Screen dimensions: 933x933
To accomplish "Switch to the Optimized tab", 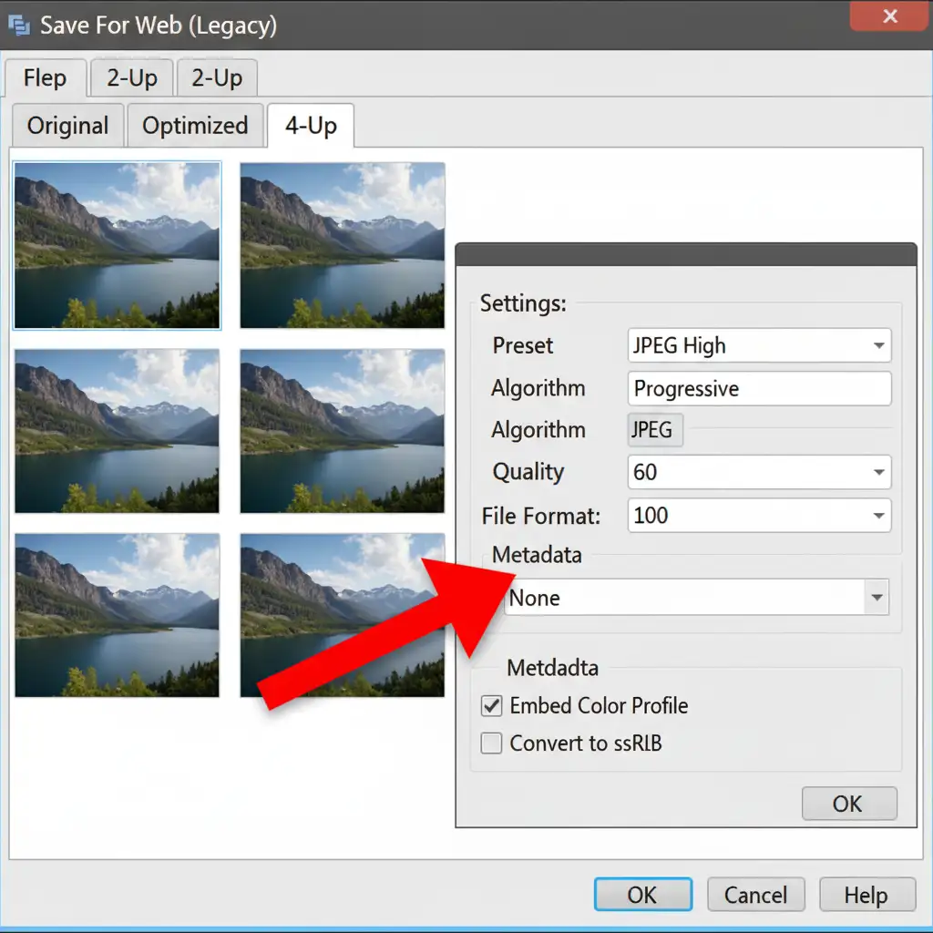I will tap(195, 126).
